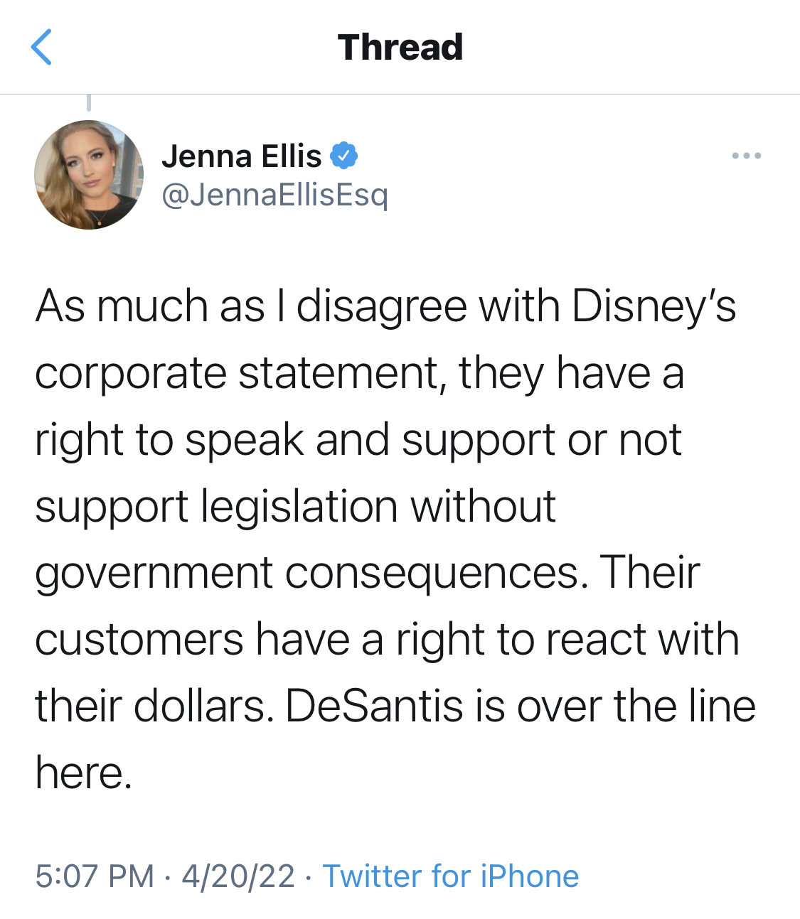Screen dimensions: 800x919
Task: Tap 'support legislation without' line of tweet
Action: (295, 507)
